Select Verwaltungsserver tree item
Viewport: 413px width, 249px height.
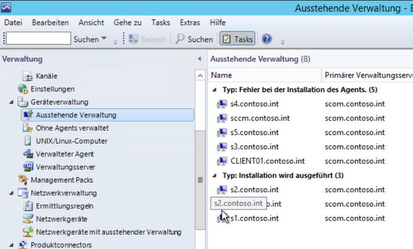click(x=66, y=167)
